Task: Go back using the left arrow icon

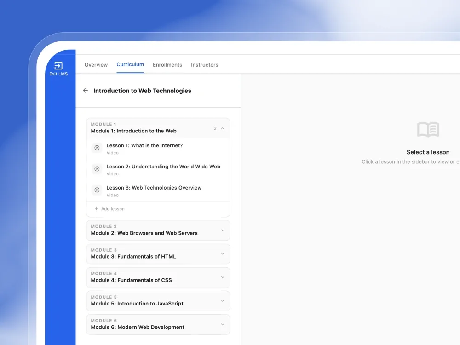Action: [86, 90]
